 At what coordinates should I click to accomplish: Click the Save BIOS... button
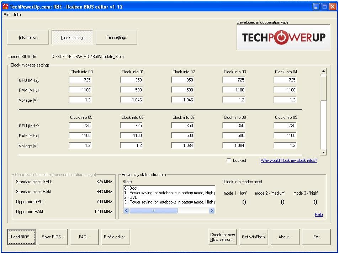pyautogui.click(x=53, y=237)
